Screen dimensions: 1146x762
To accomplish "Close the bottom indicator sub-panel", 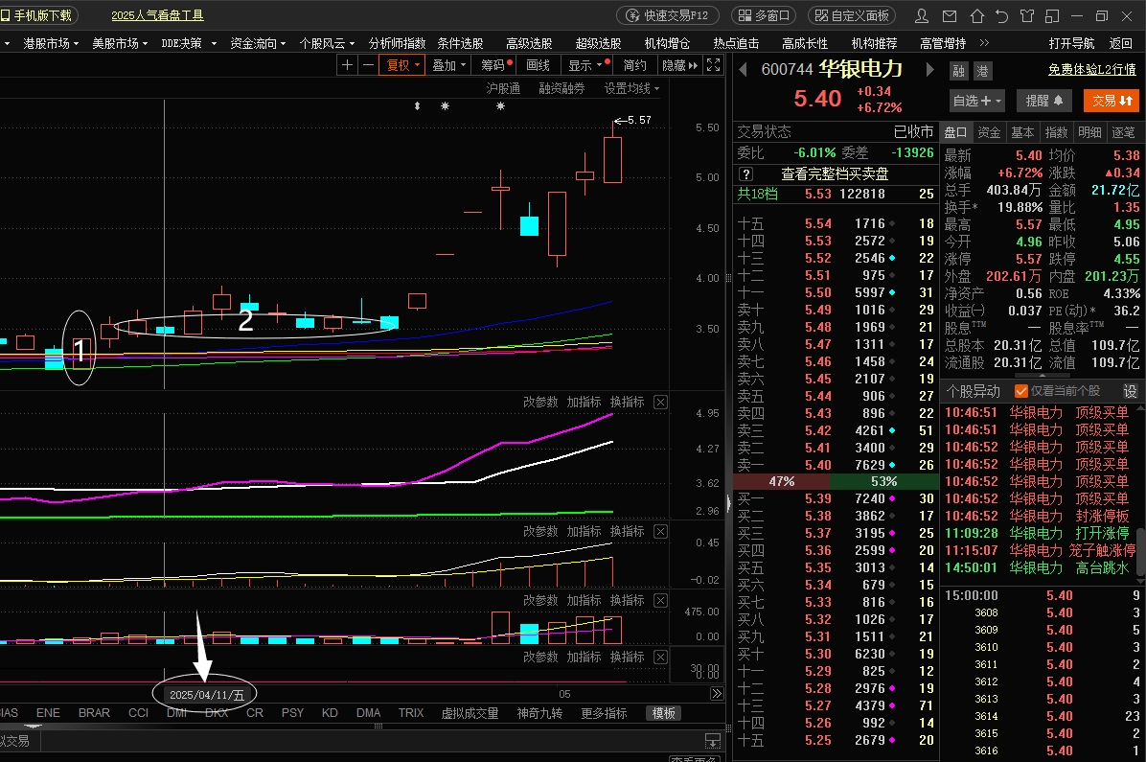I will [x=660, y=657].
